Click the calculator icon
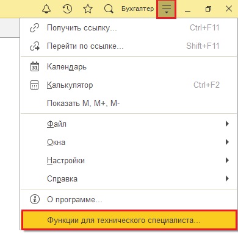This screenshot has width=238, height=240. click(34, 85)
